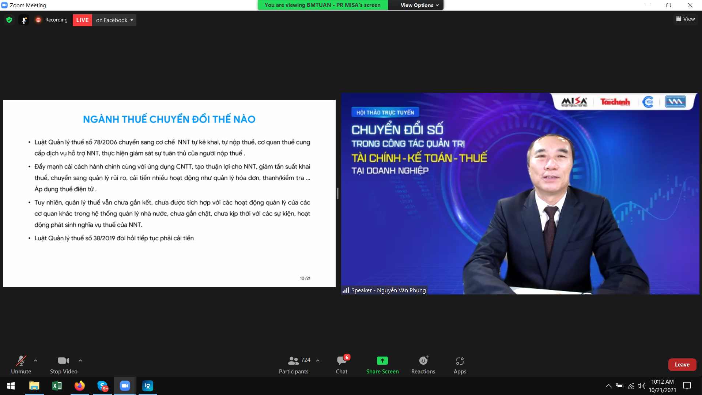The width and height of the screenshot is (702, 395).
Task: Expand video options arrow beside Stop Video
Action: [80, 361]
